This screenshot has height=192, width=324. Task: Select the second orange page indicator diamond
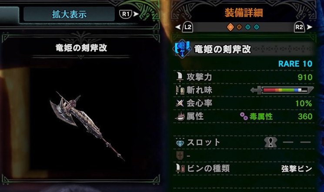(239, 27)
